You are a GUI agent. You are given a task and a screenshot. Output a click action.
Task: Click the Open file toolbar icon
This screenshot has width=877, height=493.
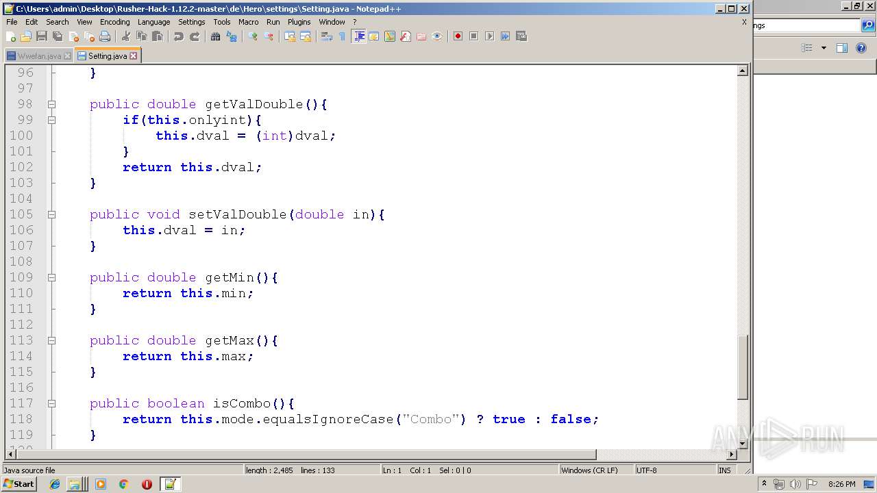coord(26,36)
